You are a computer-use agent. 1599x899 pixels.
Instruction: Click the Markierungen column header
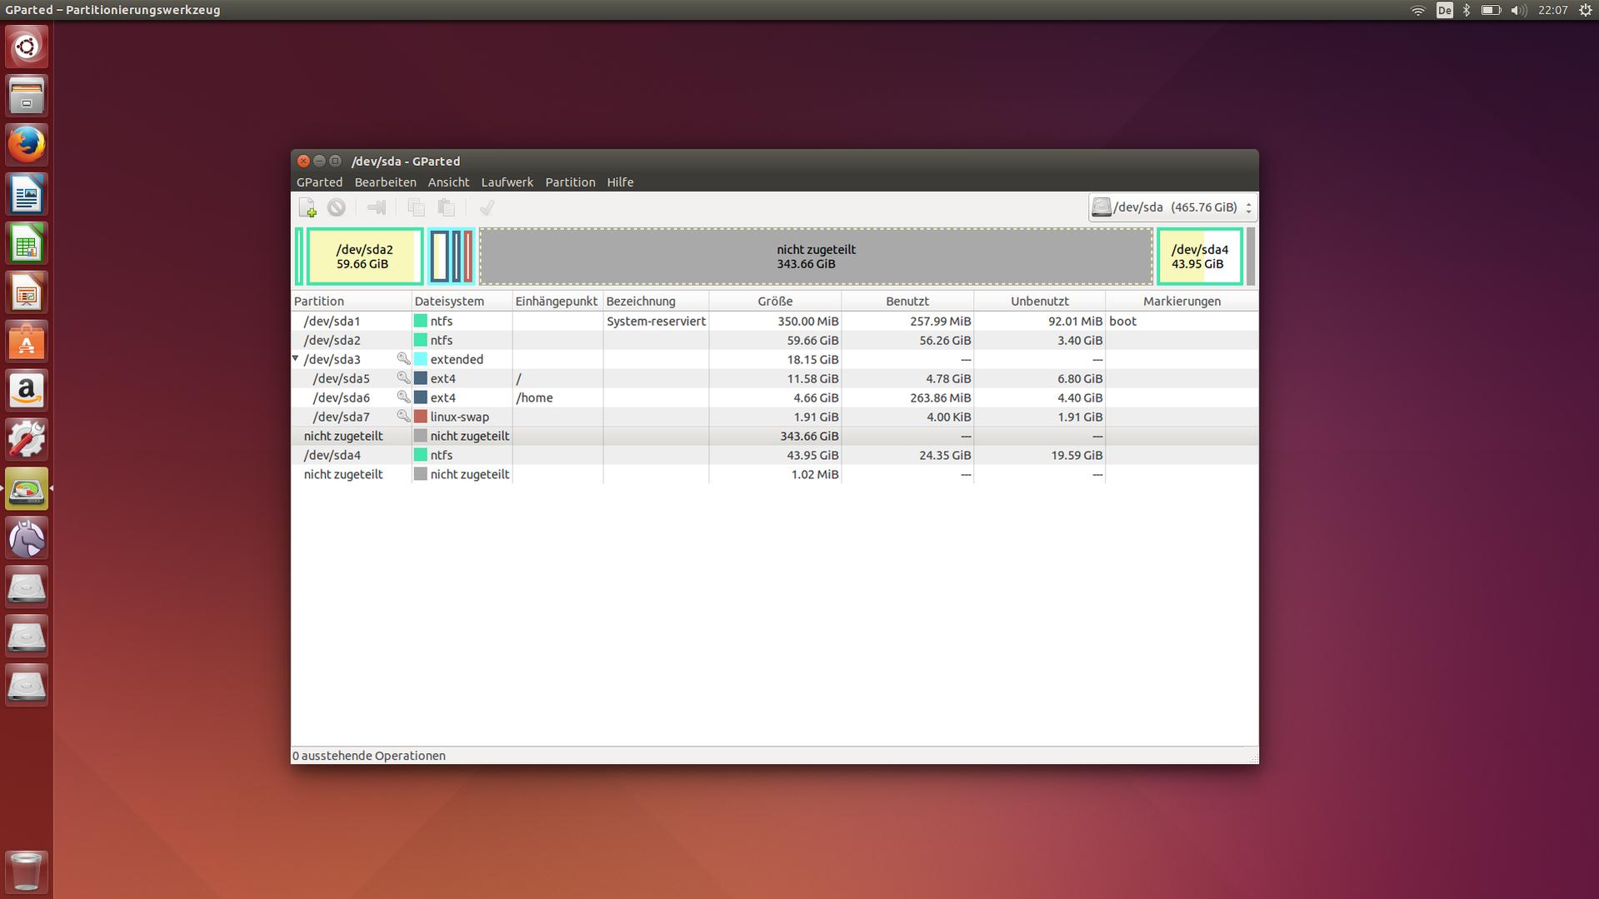(x=1182, y=302)
